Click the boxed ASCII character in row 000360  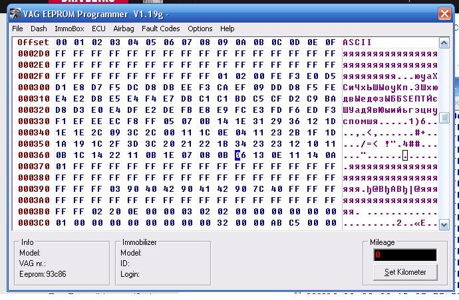coord(405,155)
